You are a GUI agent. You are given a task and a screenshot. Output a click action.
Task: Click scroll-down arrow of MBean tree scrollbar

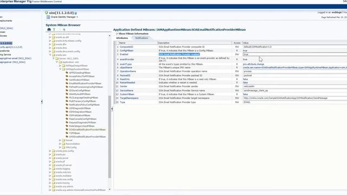pos(110,189)
